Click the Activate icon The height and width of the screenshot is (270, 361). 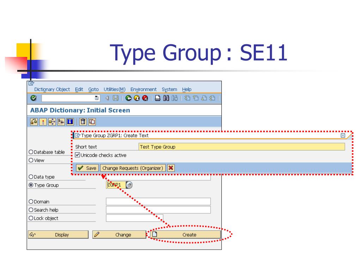tap(43, 122)
